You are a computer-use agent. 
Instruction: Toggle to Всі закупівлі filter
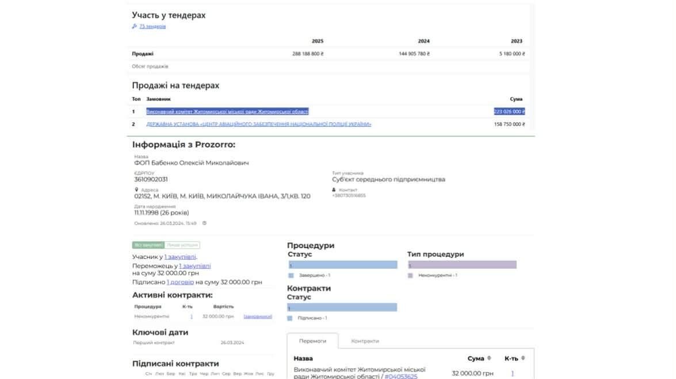148,245
